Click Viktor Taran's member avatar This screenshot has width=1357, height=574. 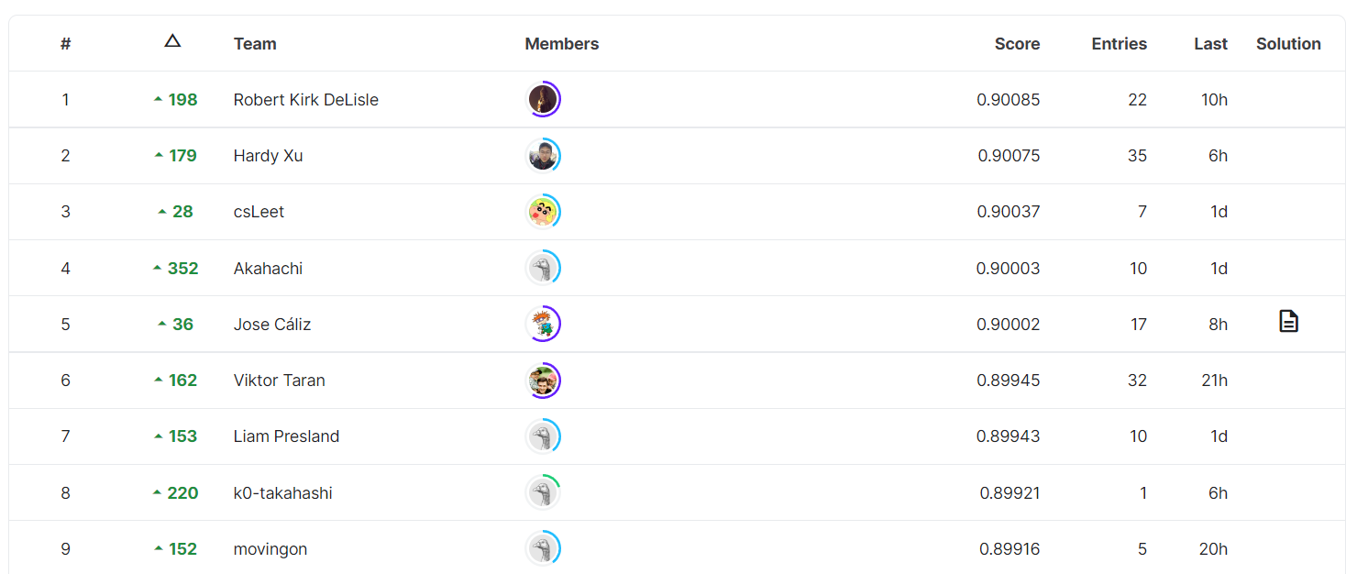[x=543, y=380]
